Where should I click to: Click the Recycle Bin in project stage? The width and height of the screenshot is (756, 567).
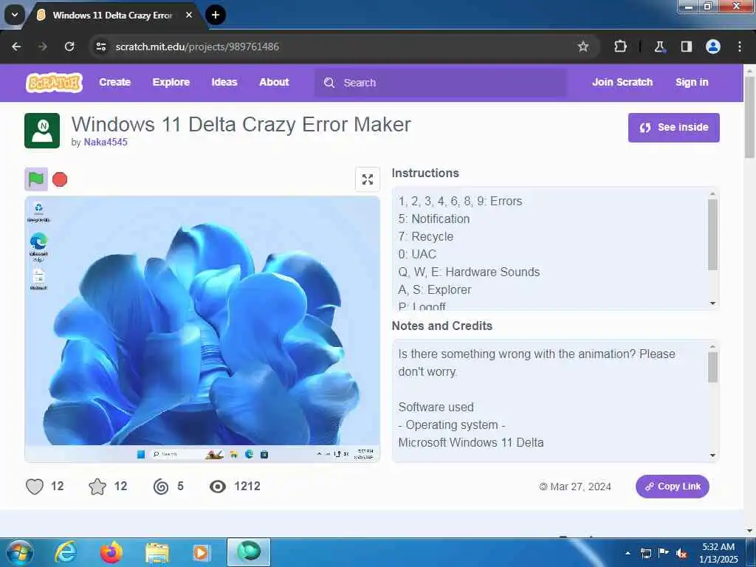click(38, 212)
